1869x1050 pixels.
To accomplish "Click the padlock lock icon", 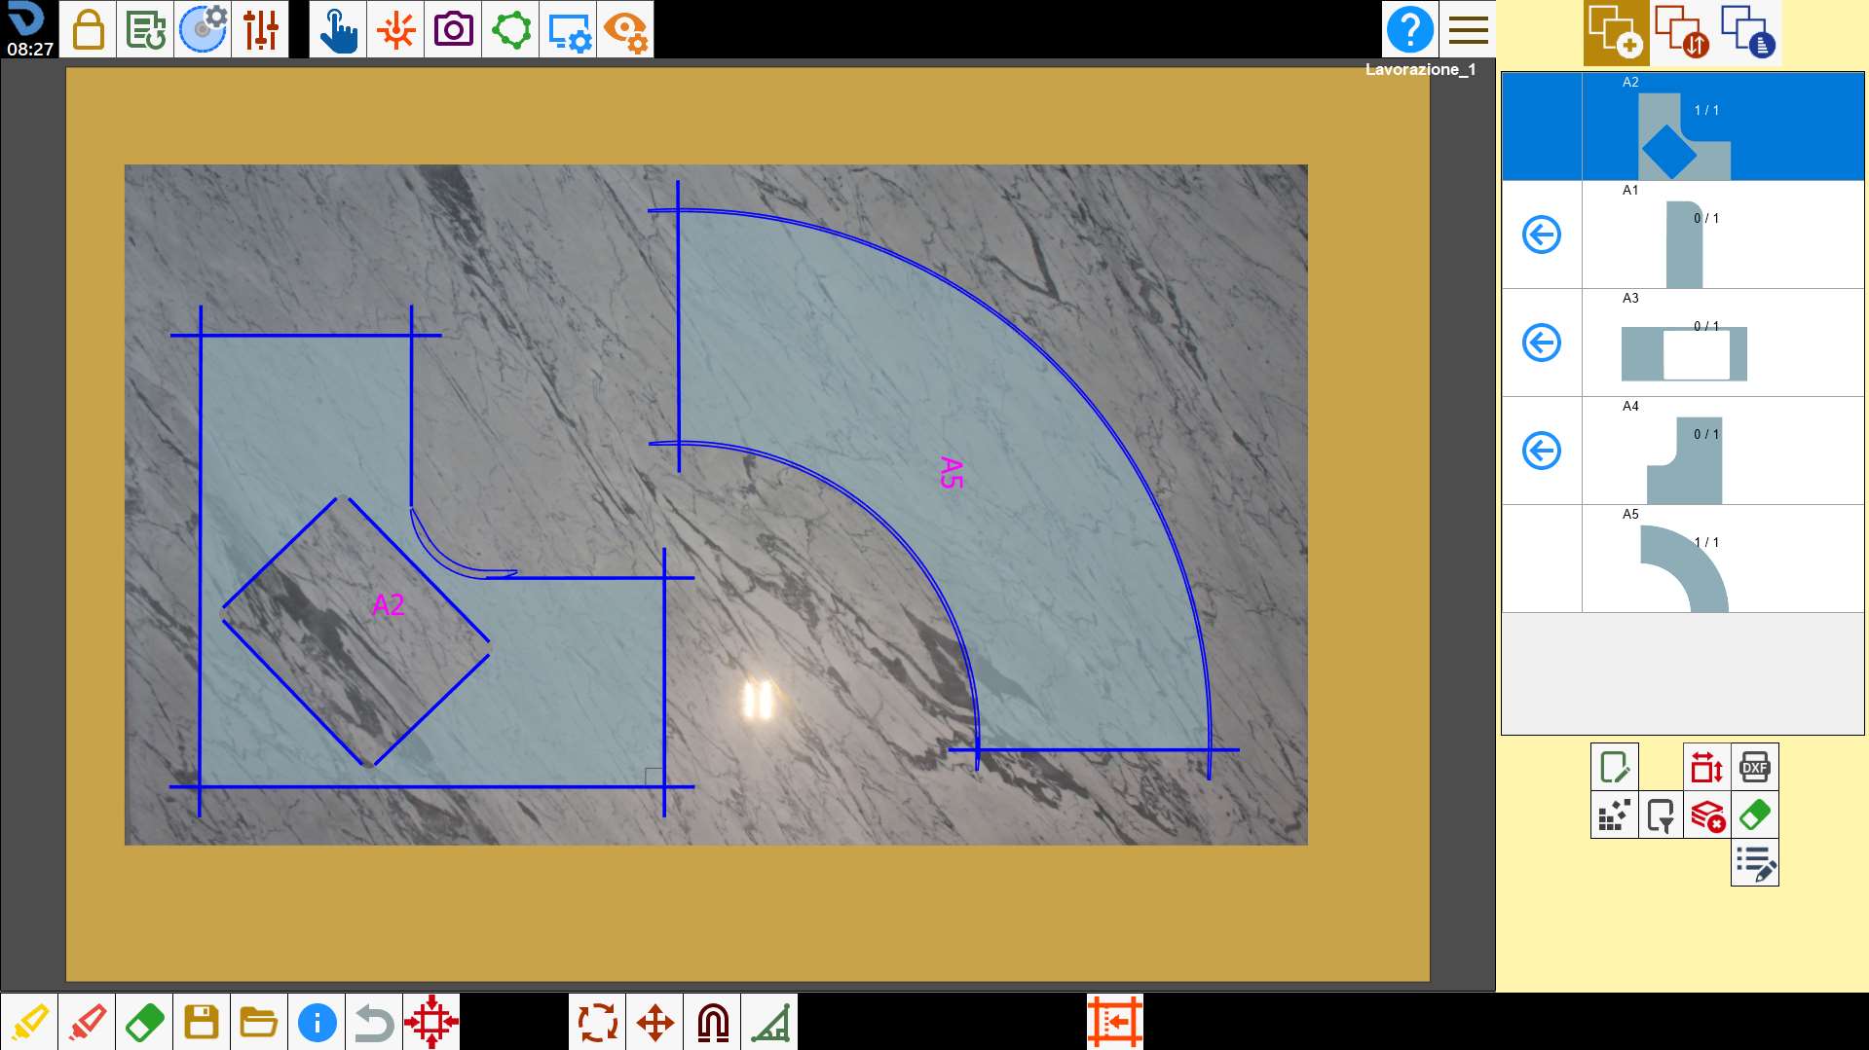I will tap(88, 29).
